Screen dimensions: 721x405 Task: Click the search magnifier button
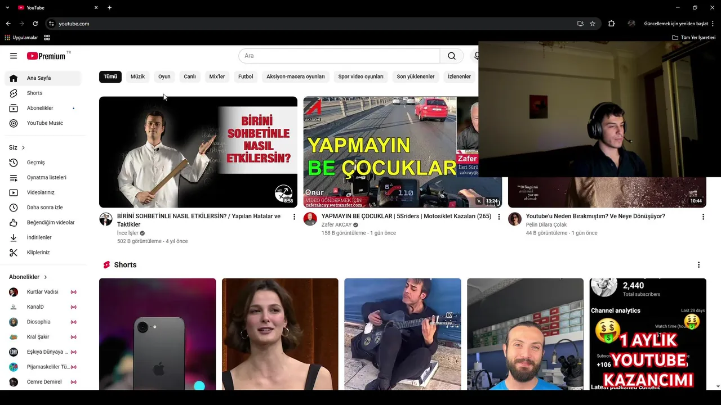click(x=452, y=56)
